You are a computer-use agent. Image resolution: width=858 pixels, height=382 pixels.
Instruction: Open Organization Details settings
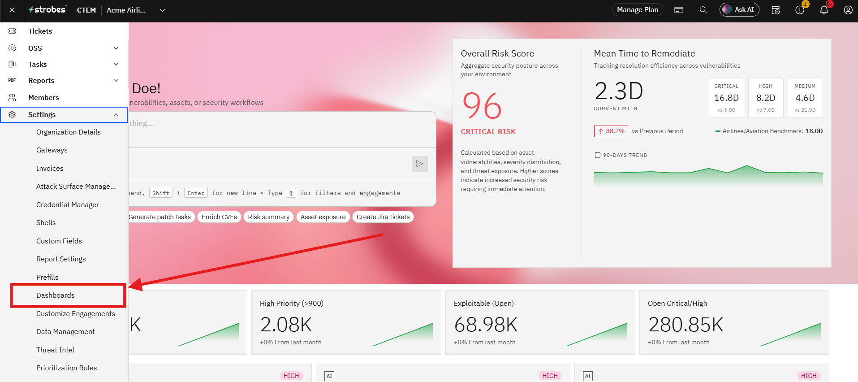69,132
